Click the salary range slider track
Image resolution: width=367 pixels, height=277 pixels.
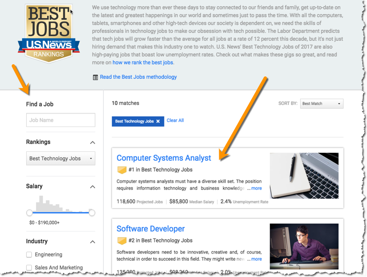coord(61,213)
